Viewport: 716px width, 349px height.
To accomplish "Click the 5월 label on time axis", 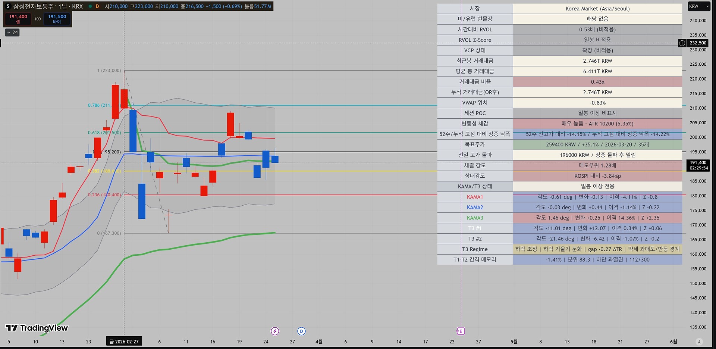I will pyautogui.click(x=514, y=342).
